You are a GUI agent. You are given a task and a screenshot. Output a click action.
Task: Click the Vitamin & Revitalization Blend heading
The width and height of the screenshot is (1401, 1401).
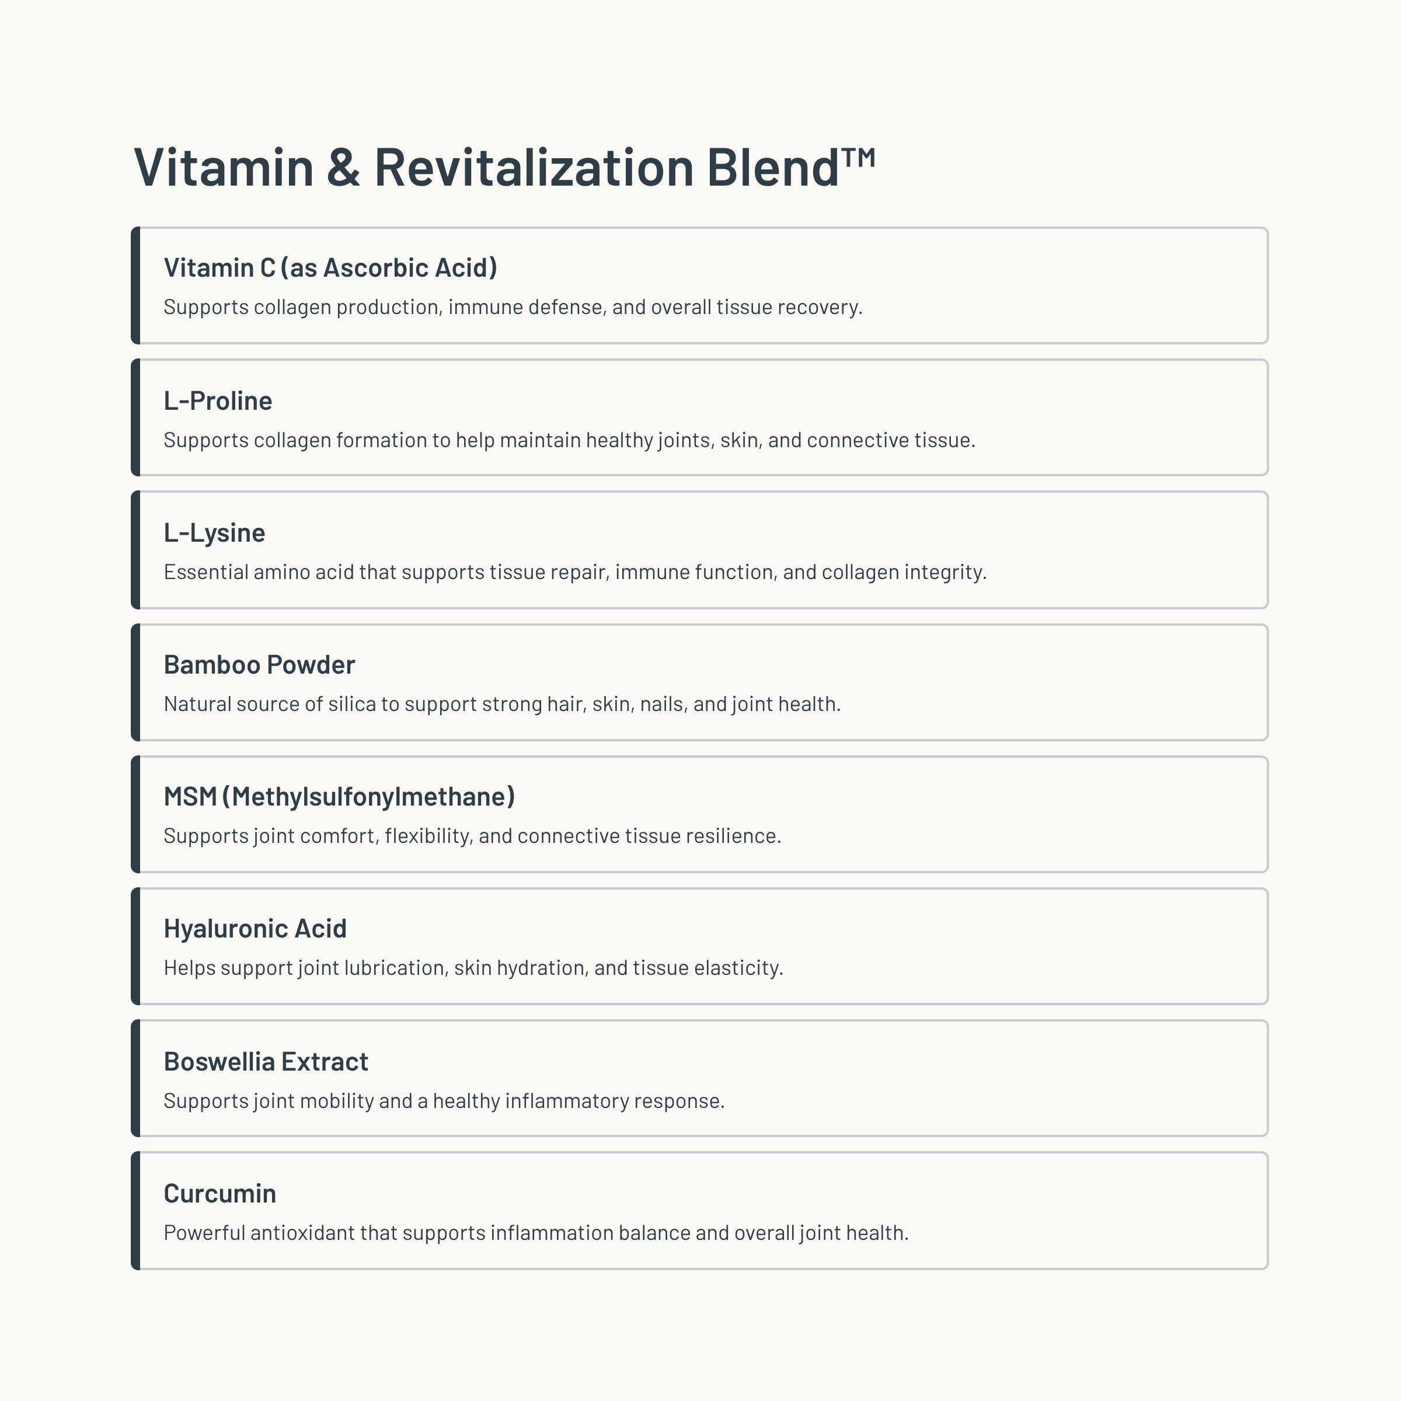click(505, 167)
